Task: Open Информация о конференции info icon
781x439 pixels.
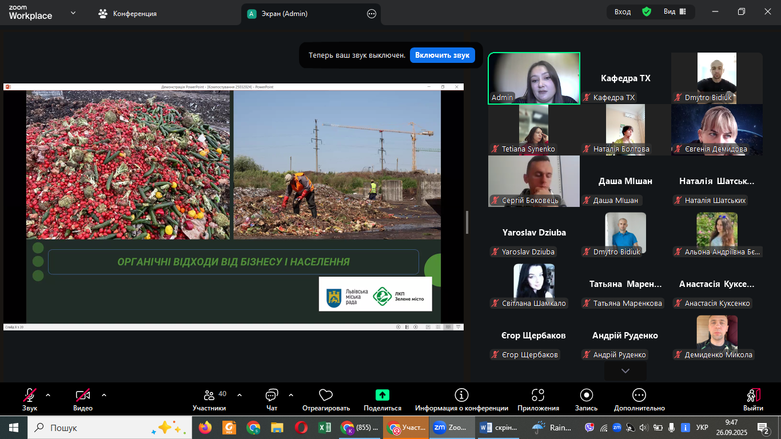Action: coord(461,395)
